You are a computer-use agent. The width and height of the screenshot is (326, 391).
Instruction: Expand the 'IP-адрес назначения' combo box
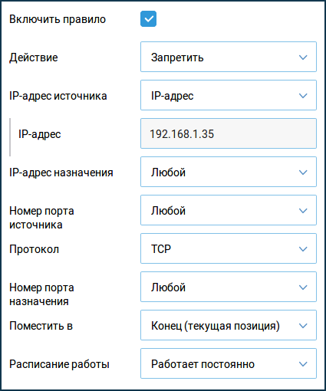(229, 172)
